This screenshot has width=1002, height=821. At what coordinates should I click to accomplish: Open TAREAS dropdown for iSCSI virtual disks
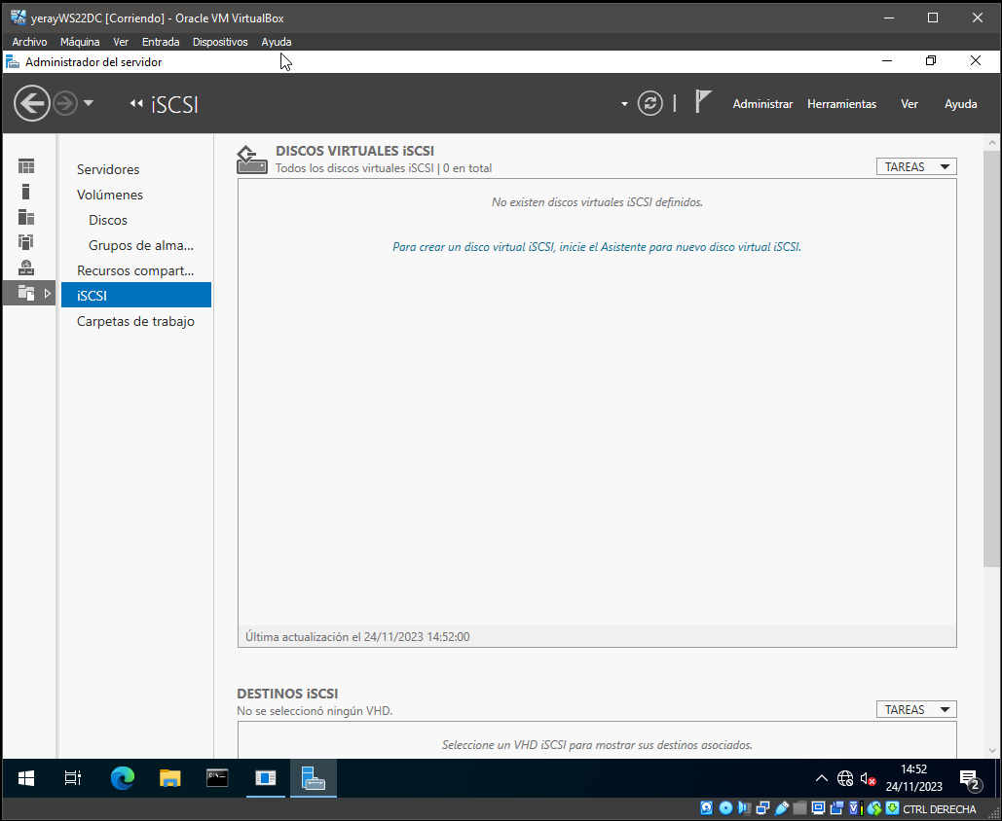tap(916, 166)
